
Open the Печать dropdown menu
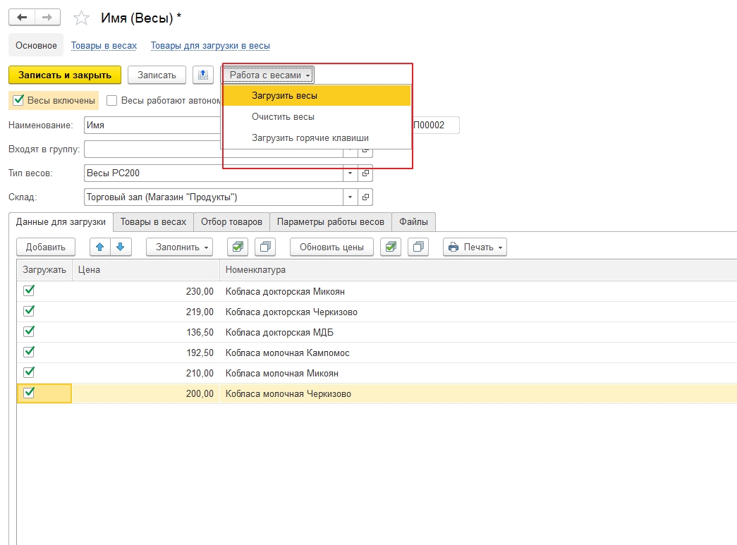(x=475, y=247)
